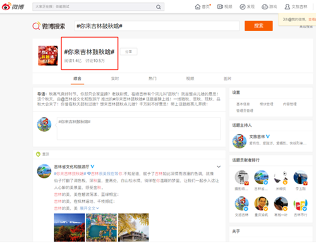Viewport: 316px width, 243px height.
Task: Click the 首页 label in top navigation
Action: click(205, 7)
